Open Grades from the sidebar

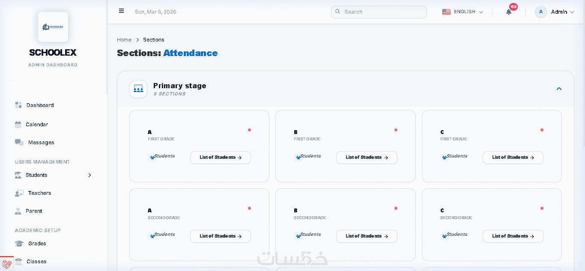[x=37, y=244]
